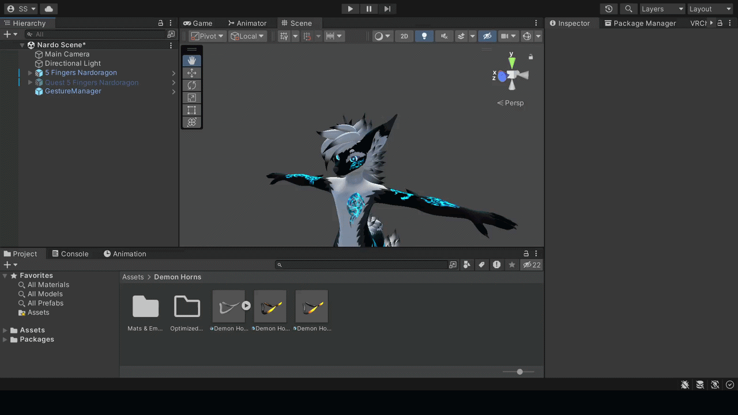Toggle hidden packages count 22 button
This screenshot has width=738, height=415.
pyautogui.click(x=532, y=265)
